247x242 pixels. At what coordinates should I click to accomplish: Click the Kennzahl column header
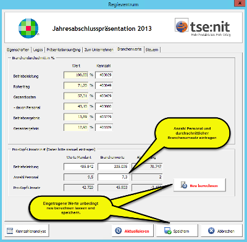[103, 66]
